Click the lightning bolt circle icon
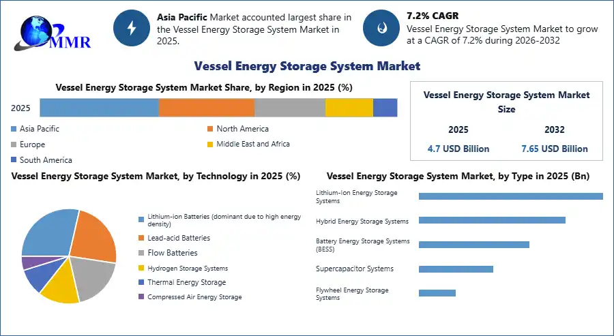The width and height of the screenshot is (614, 336). [x=132, y=28]
